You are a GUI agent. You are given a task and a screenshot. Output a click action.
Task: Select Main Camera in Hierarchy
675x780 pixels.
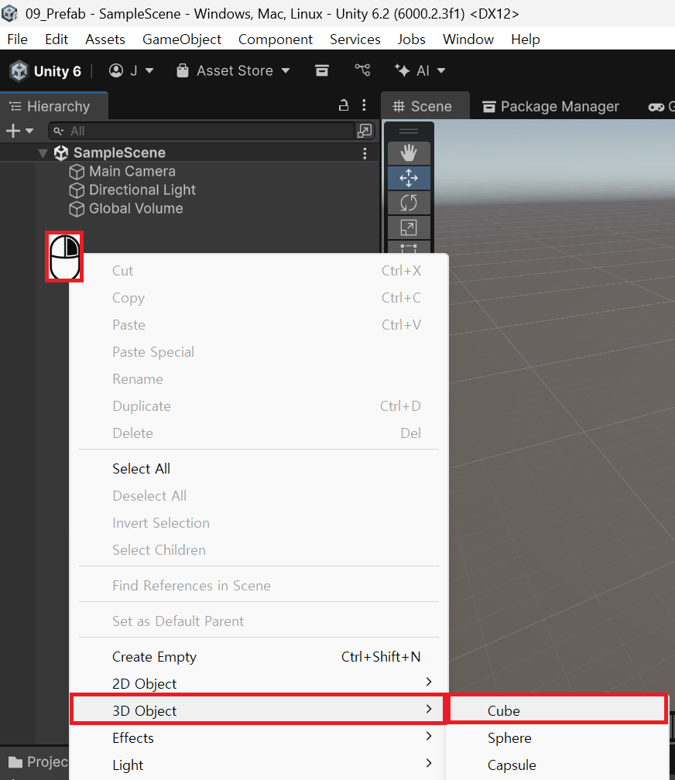132,172
